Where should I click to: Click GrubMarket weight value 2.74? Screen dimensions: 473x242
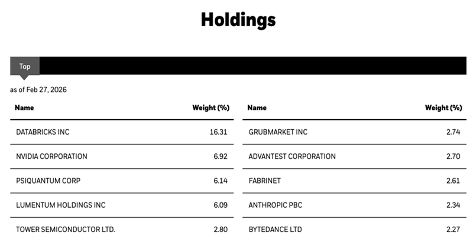pos(453,132)
